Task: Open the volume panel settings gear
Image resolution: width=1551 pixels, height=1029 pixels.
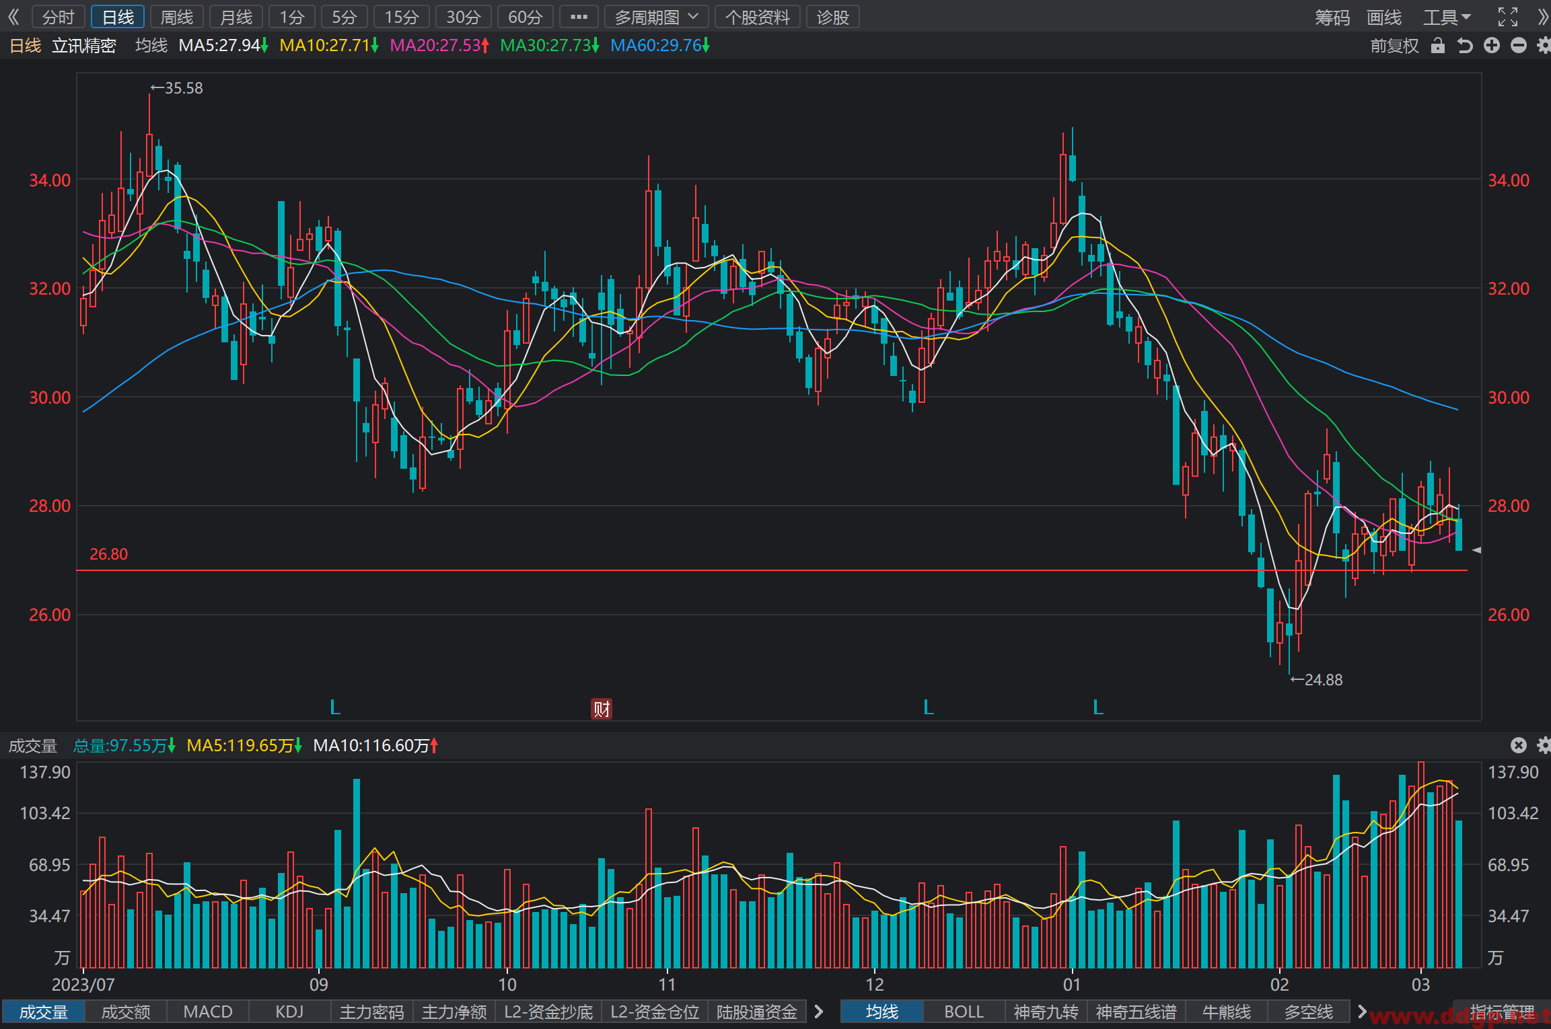Action: tap(1544, 745)
